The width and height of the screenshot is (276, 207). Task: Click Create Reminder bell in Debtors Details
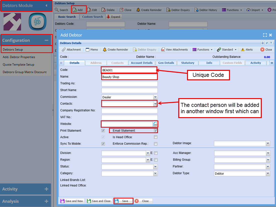105,50
